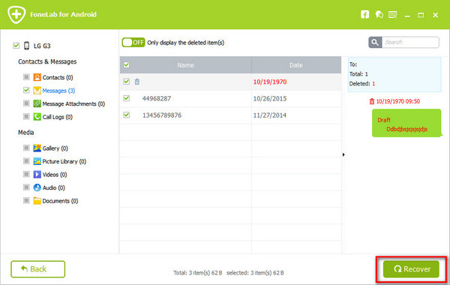Open the feedback message icon

tap(392, 14)
